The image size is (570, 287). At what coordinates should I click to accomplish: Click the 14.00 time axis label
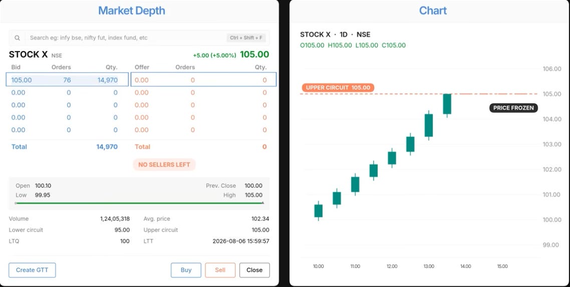click(465, 266)
